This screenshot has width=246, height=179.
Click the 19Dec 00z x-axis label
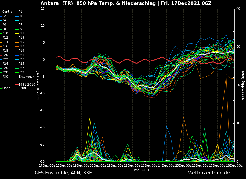pyautogui.click(x=80, y=165)
